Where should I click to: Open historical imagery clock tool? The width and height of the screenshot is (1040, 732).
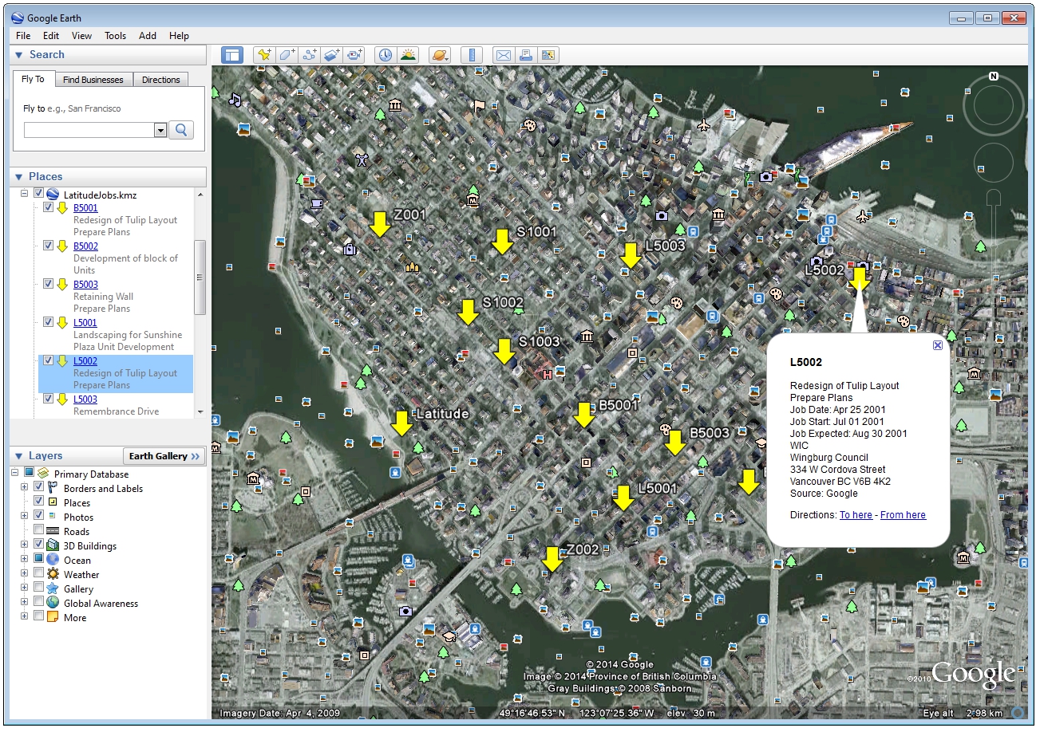click(x=386, y=55)
